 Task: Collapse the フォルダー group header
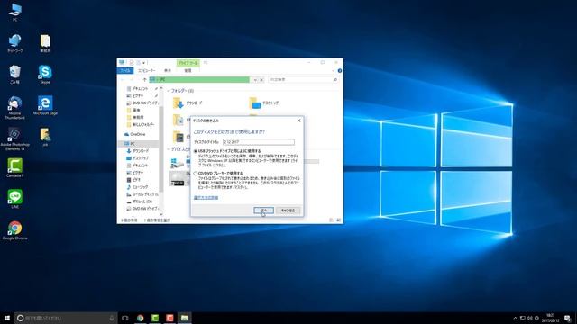(x=169, y=91)
